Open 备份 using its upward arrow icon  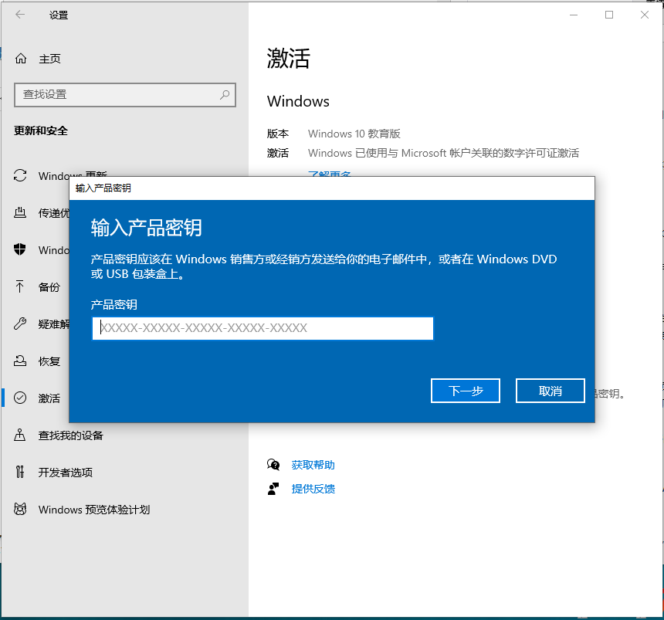point(21,287)
